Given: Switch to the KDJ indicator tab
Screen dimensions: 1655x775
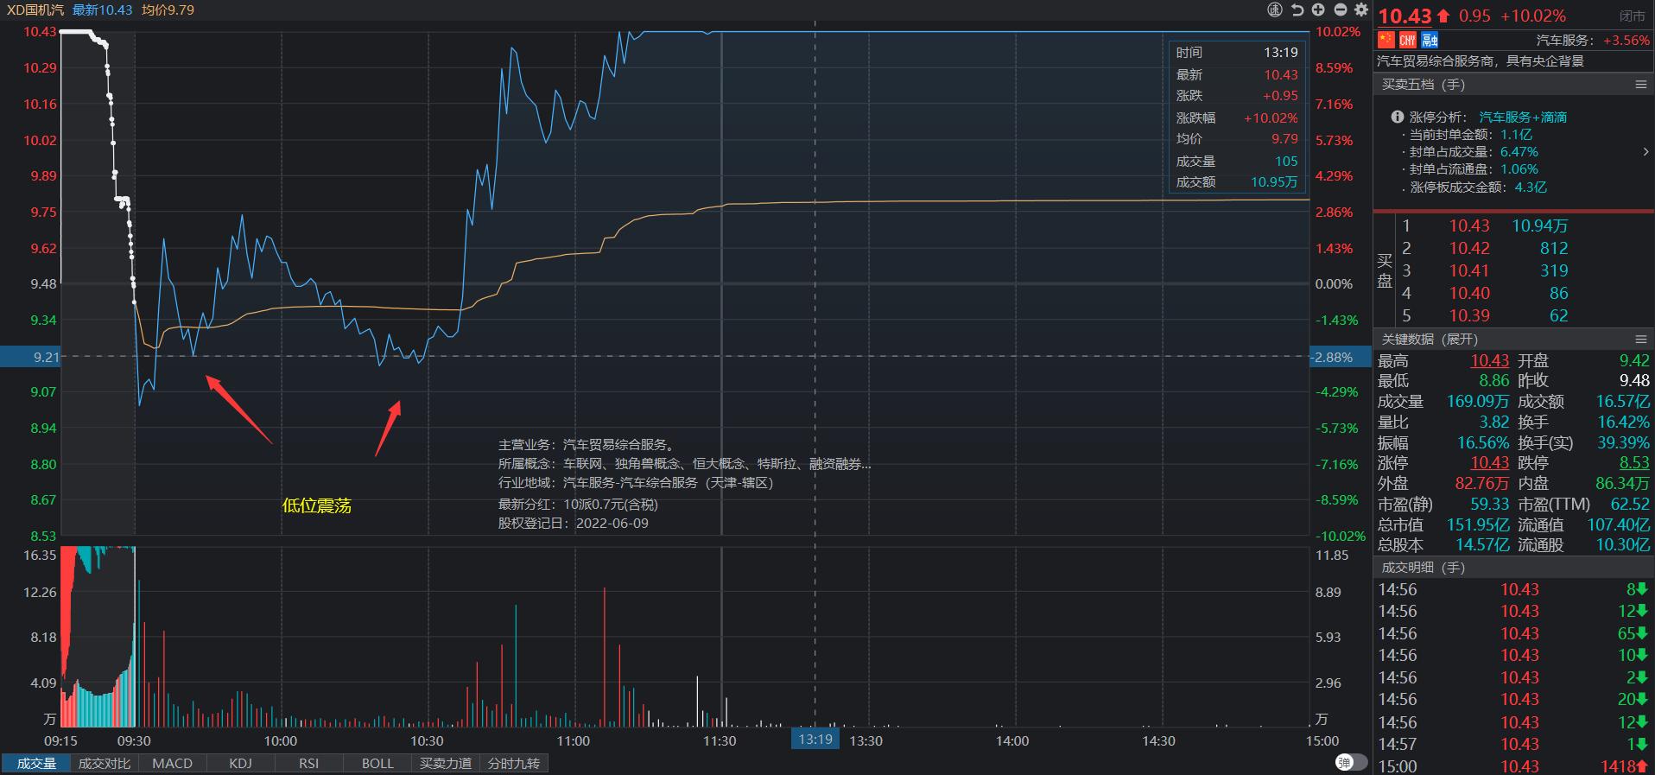Looking at the screenshot, I should pyautogui.click(x=241, y=764).
